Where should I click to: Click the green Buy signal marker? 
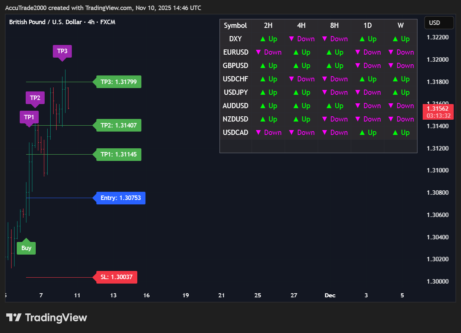click(x=26, y=248)
